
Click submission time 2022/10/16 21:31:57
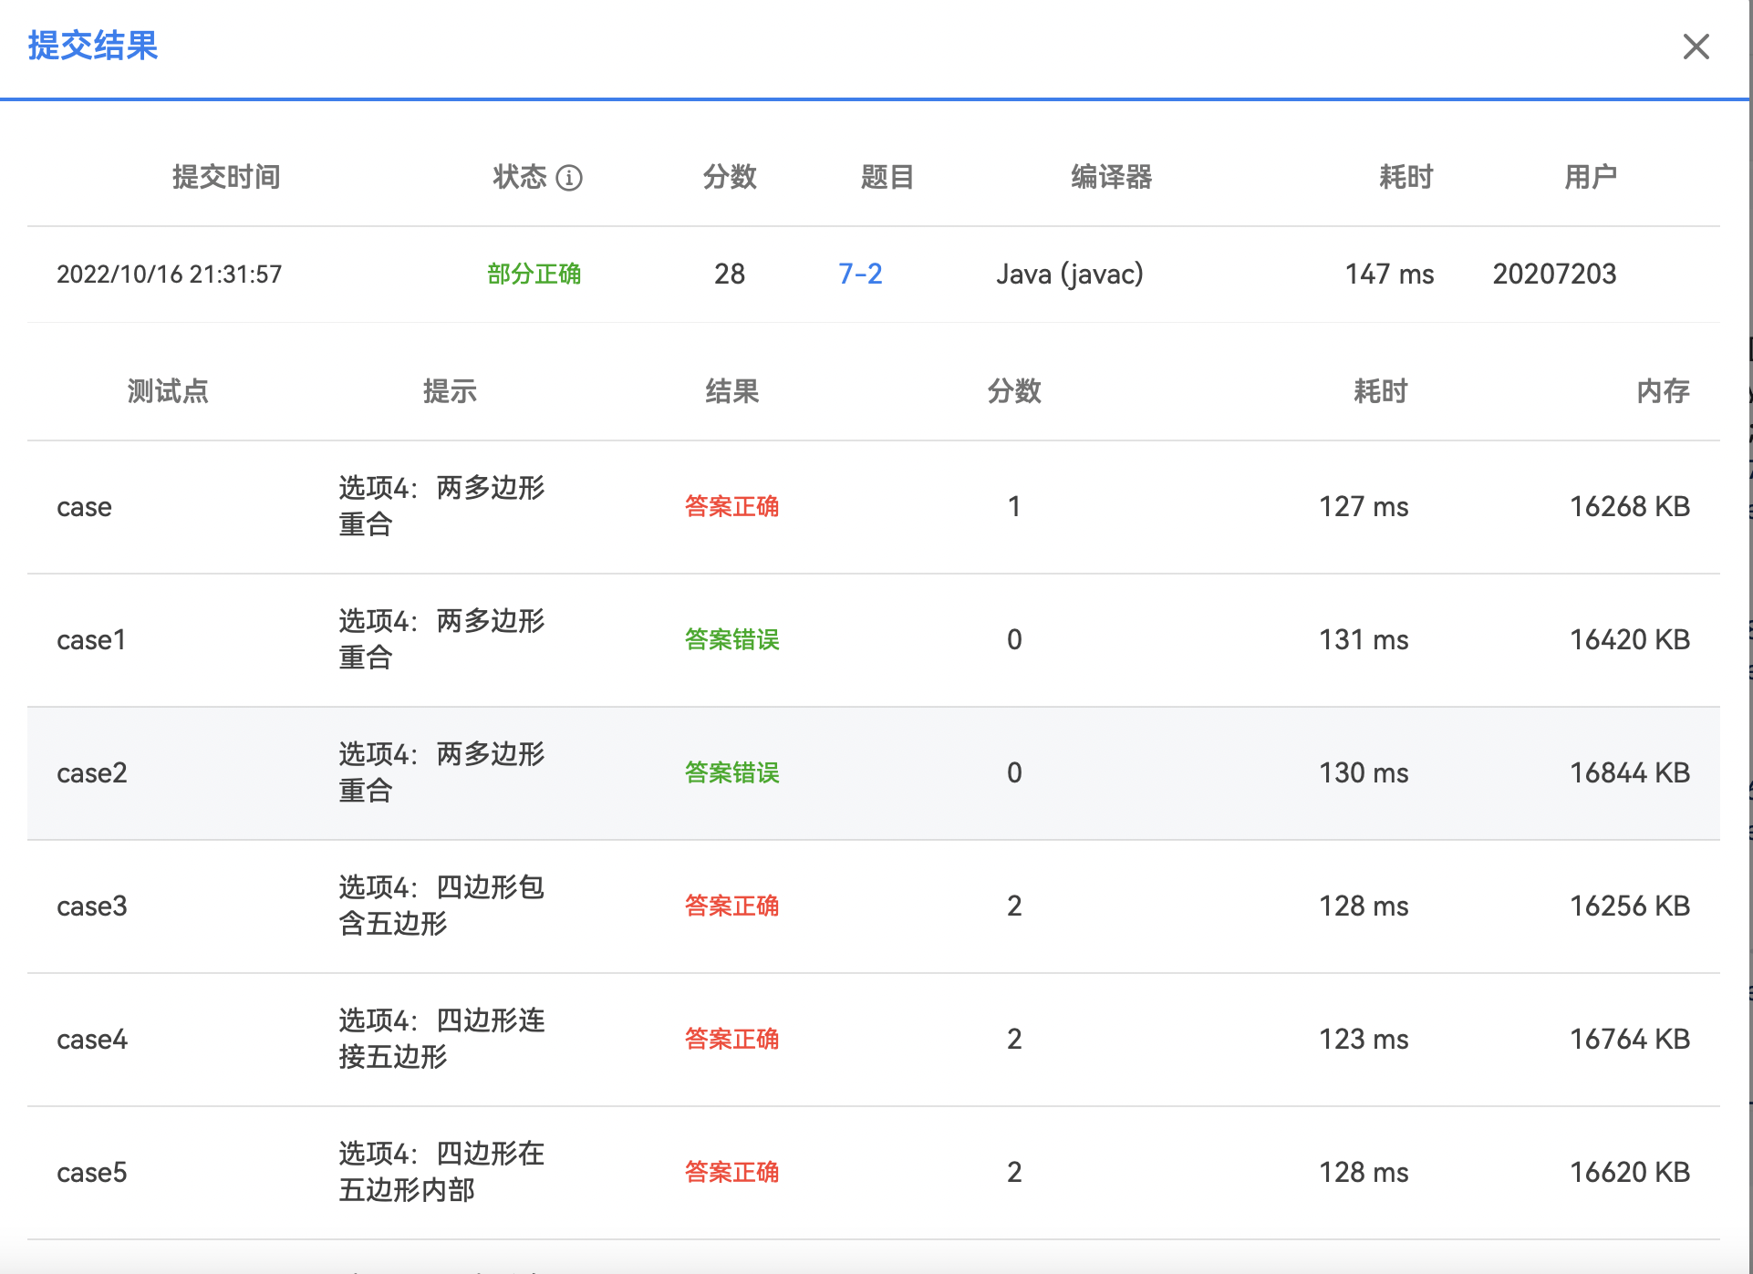(x=170, y=274)
